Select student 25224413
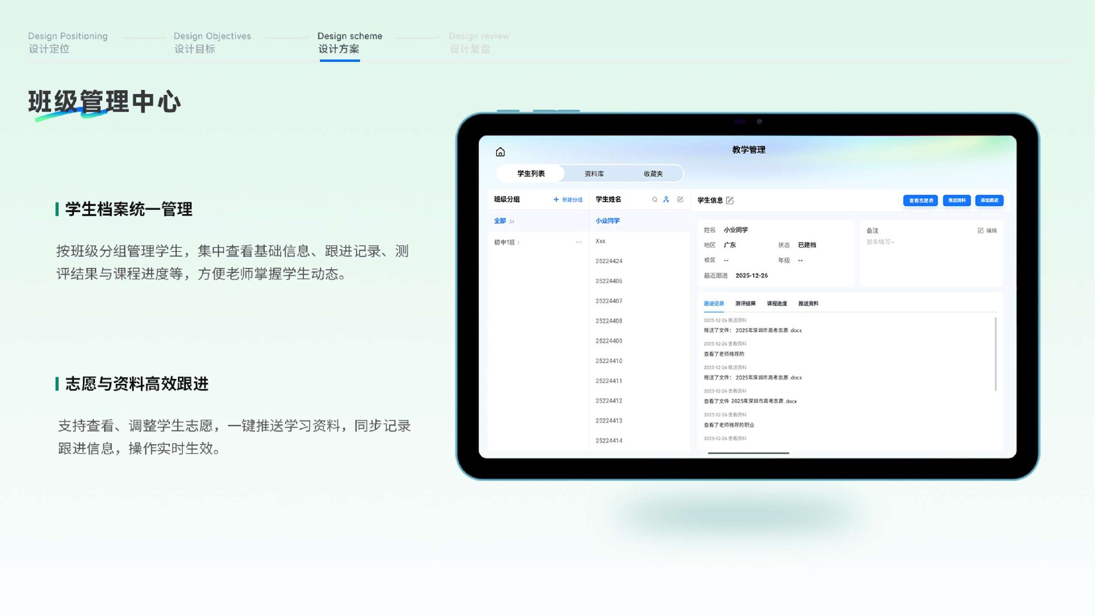The image size is (1096, 616). tap(640, 421)
